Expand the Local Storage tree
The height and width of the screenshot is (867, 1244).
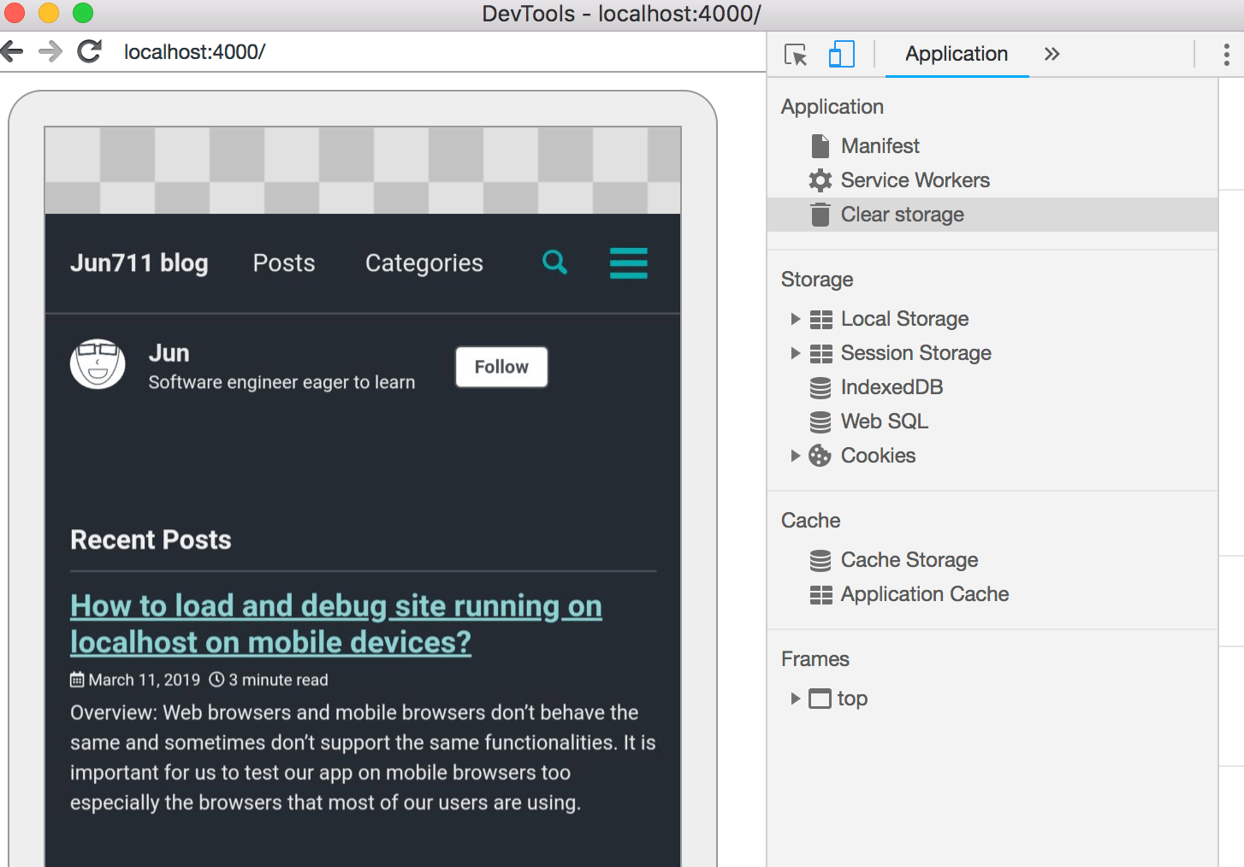[x=795, y=319]
